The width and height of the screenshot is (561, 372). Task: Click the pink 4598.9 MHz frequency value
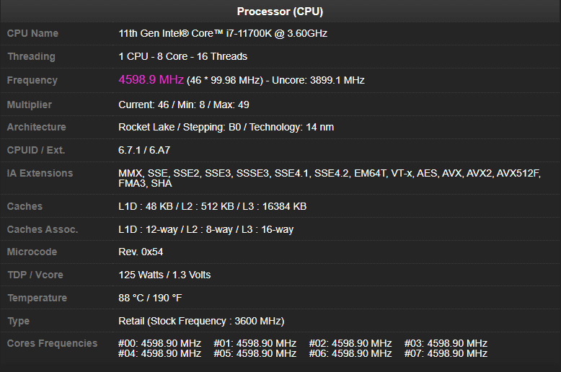(151, 79)
